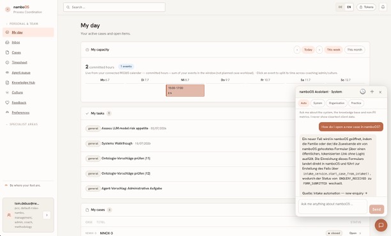Click the Knowledge Hub book icon

(x=7, y=83)
